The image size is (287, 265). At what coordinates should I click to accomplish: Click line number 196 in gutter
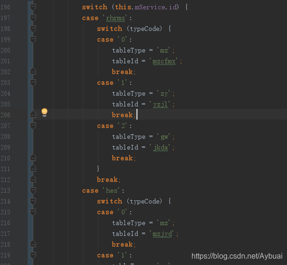[x=5, y=8]
